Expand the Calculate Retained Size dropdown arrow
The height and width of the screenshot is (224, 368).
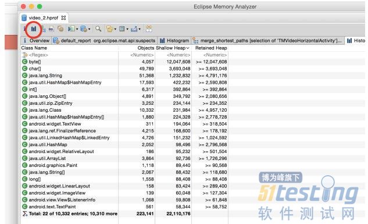pyautogui.click(x=127, y=29)
